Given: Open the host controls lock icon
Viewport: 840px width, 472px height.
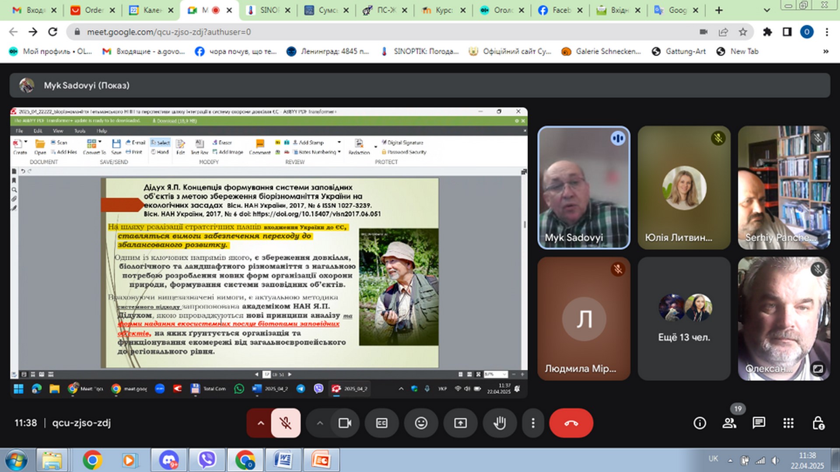Looking at the screenshot, I should point(818,423).
